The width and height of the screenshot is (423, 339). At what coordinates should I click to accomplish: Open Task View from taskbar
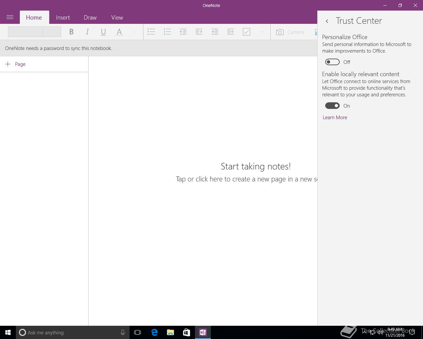137,332
